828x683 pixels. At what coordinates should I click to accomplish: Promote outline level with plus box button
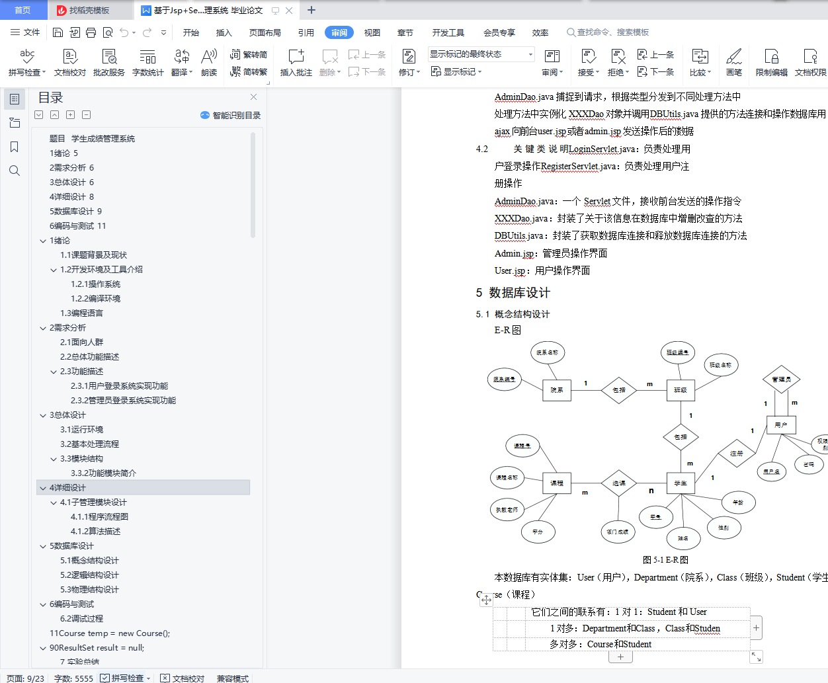tap(71, 114)
